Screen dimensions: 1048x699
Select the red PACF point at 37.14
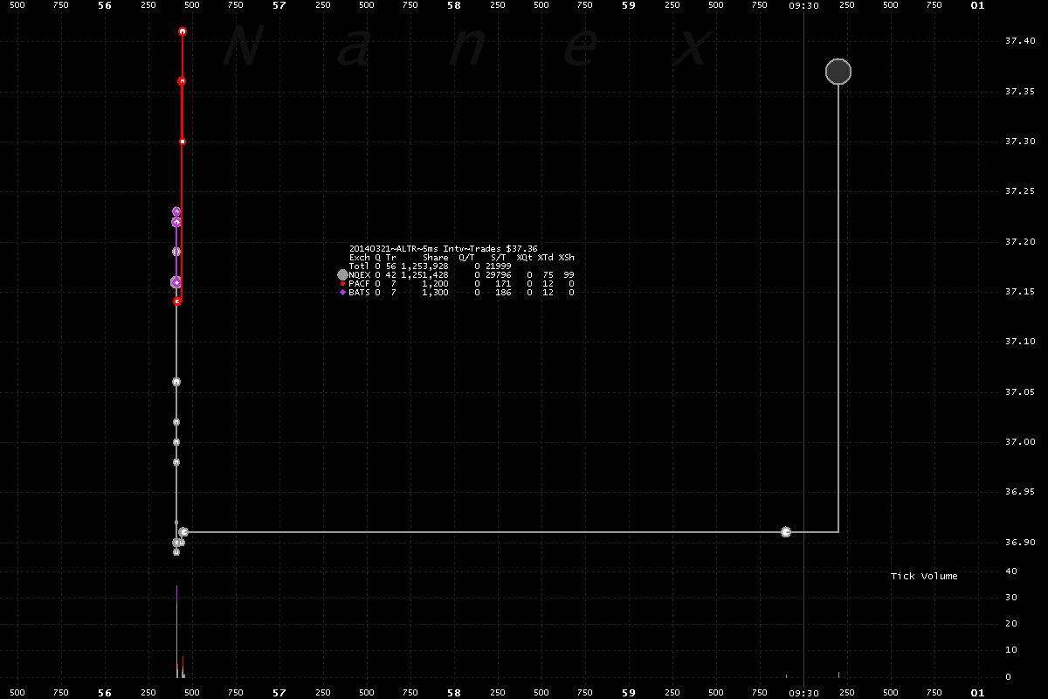tap(177, 301)
